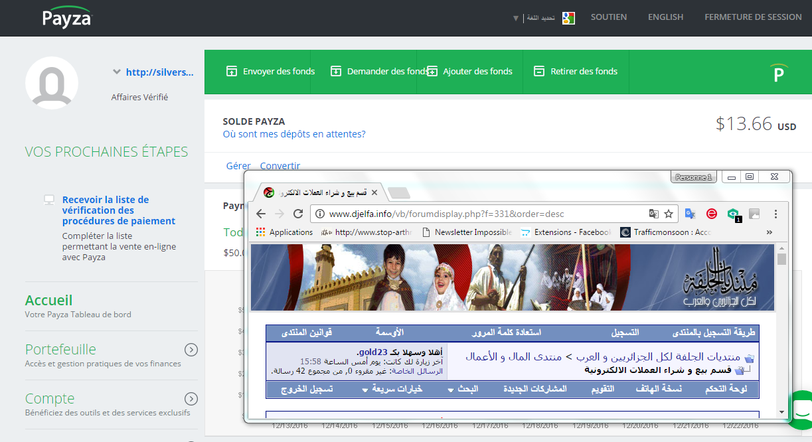Reload the djelfa.info page

point(298,214)
